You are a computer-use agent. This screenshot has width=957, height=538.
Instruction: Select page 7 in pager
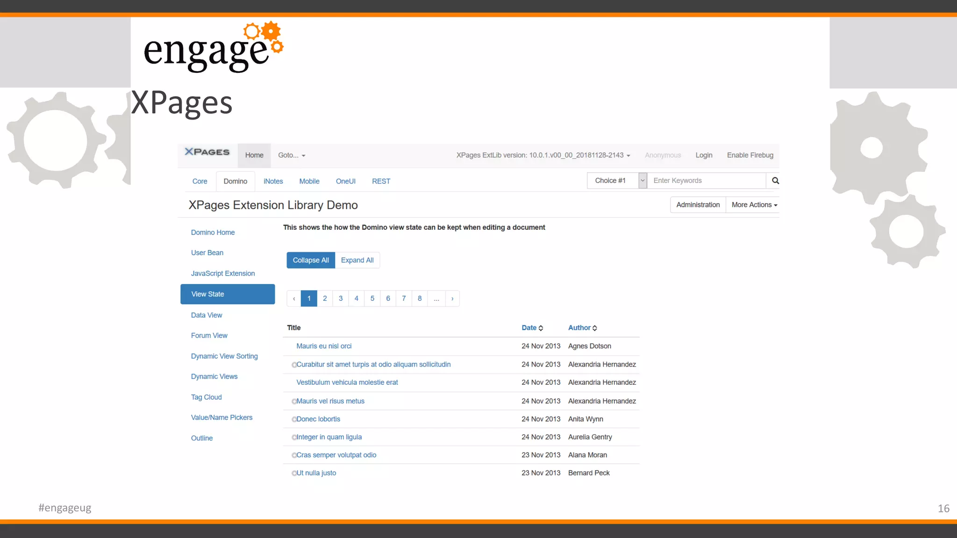coord(404,298)
